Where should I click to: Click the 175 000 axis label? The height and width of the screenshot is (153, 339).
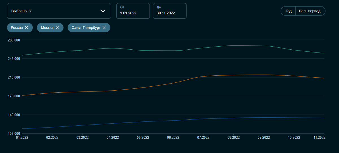point(14,96)
